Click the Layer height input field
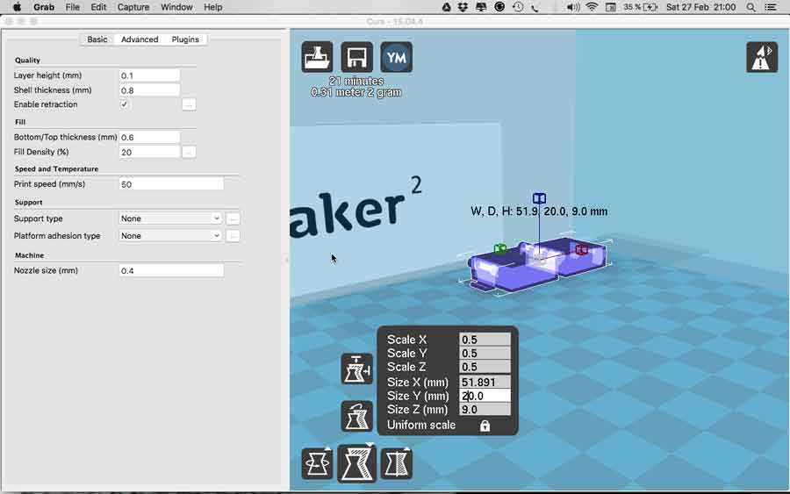The height and width of the screenshot is (494, 790). coord(149,75)
